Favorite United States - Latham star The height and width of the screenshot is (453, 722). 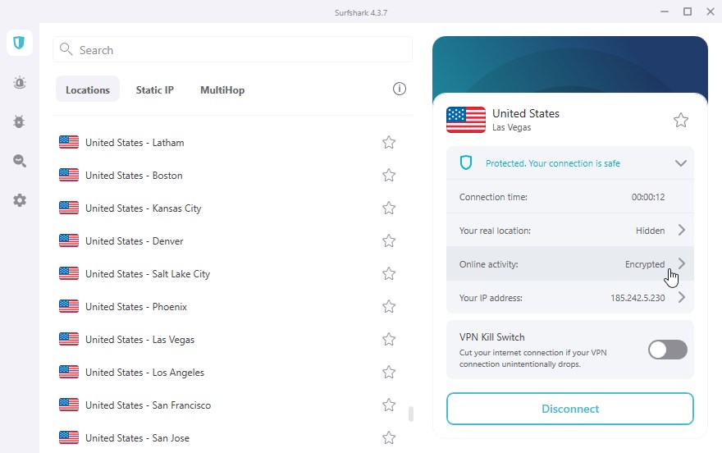coord(389,143)
